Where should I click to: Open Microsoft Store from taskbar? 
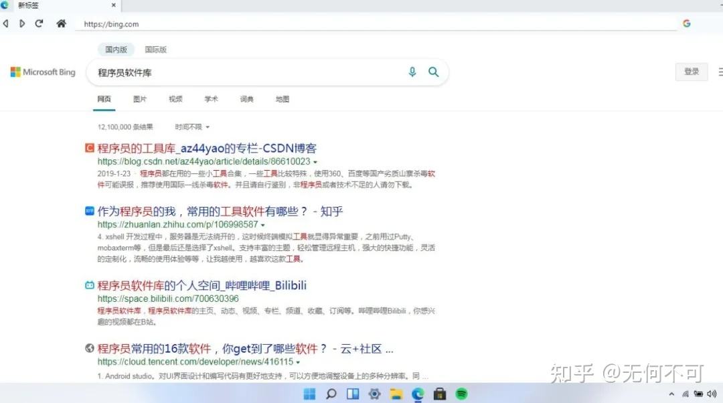click(439, 394)
